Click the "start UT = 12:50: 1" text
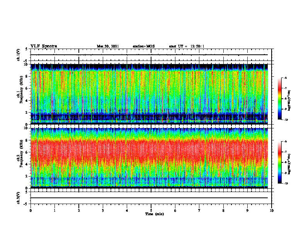Screen dimensions: 306x236 click(x=187, y=46)
